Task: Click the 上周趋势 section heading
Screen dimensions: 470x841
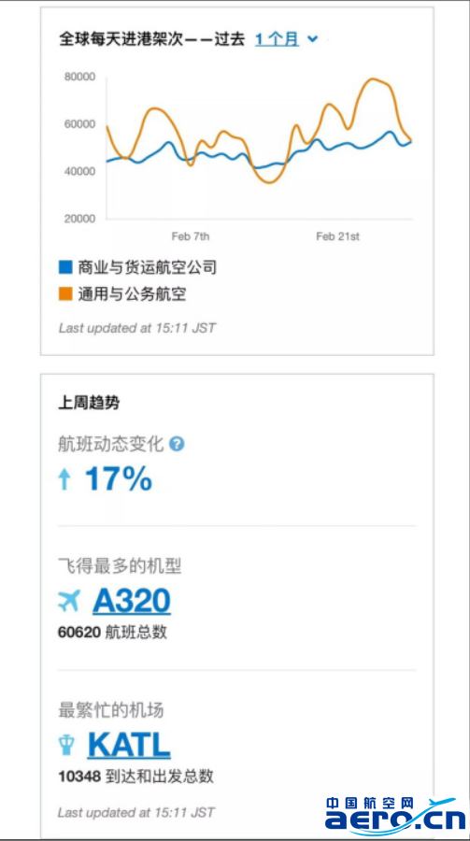Action: 89,404
